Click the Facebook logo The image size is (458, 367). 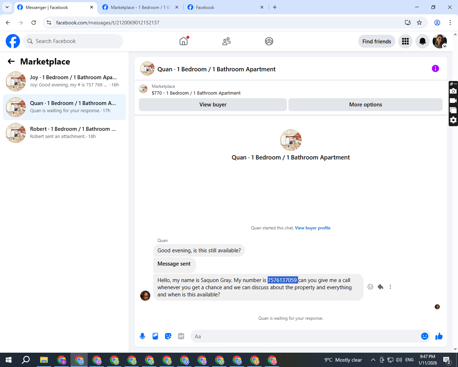coord(13,41)
